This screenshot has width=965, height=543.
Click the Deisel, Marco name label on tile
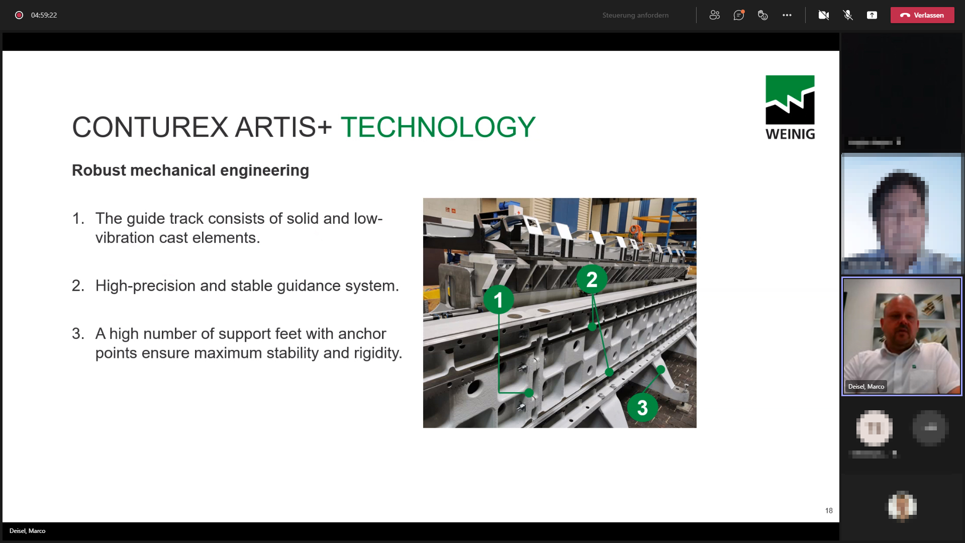pos(866,387)
